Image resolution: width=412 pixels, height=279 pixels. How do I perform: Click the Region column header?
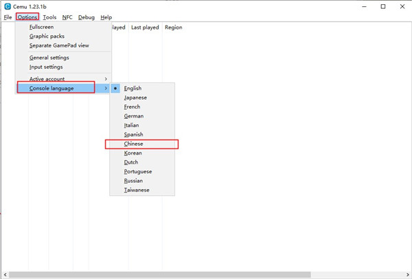click(173, 27)
